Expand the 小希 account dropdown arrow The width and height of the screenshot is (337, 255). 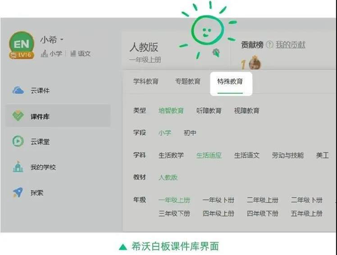click(x=62, y=40)
